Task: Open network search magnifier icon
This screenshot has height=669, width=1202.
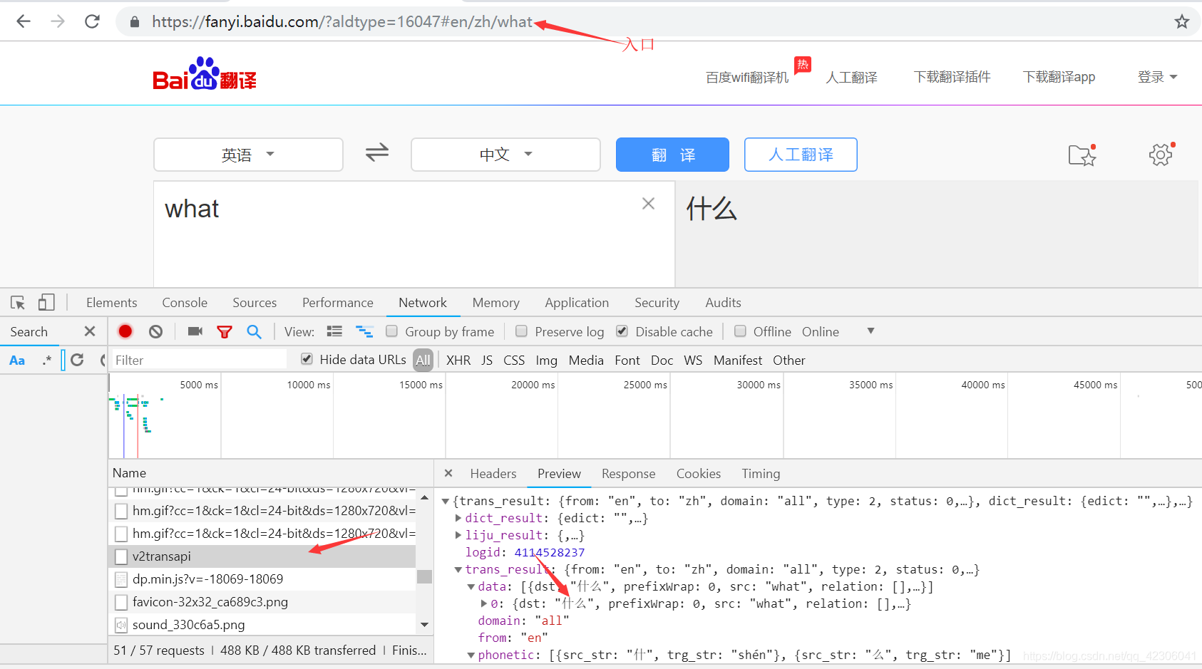Action: click(x=255, y=331)
